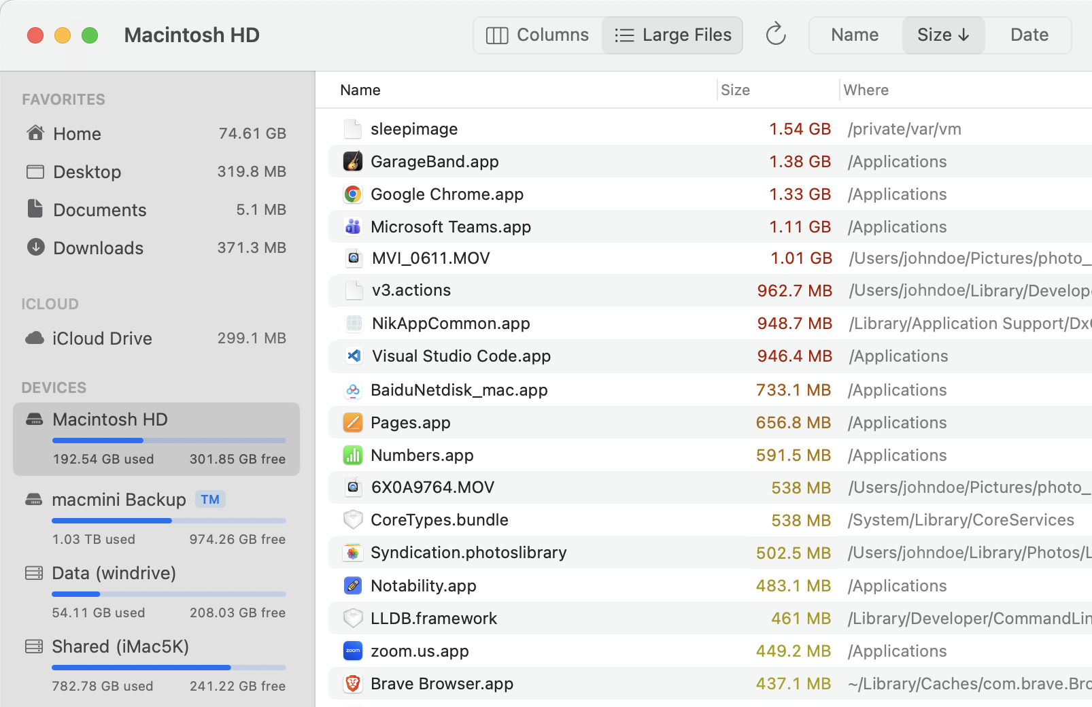Select the Visual Studio Code.app name
The width and height of the screenshot is (1092, 707).
[461, 356]
